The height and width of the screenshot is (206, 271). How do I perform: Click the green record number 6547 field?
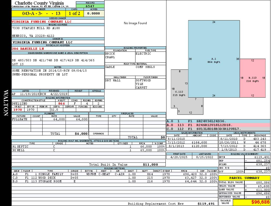[x=90, y=6]
